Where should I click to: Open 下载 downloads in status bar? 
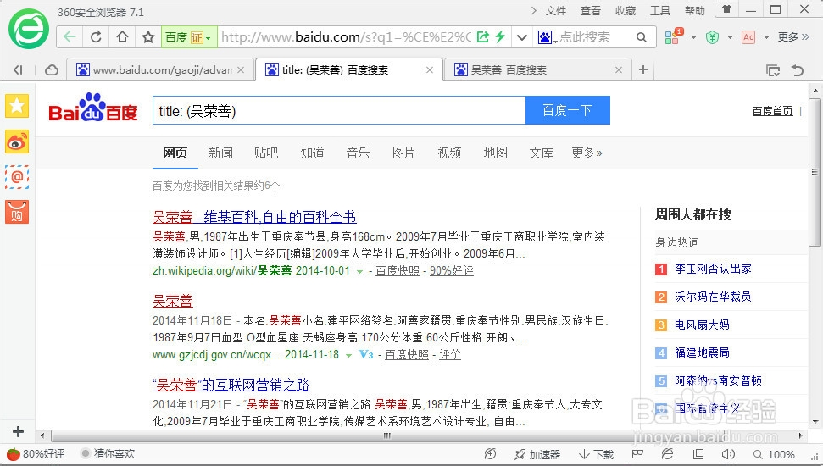pos(596,454)
